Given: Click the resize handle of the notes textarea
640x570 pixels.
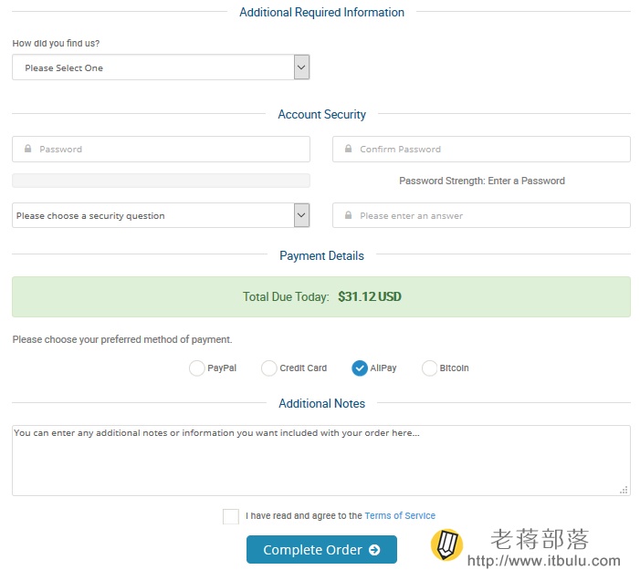Looking at the screenshot, I should [x=624, y=490].
